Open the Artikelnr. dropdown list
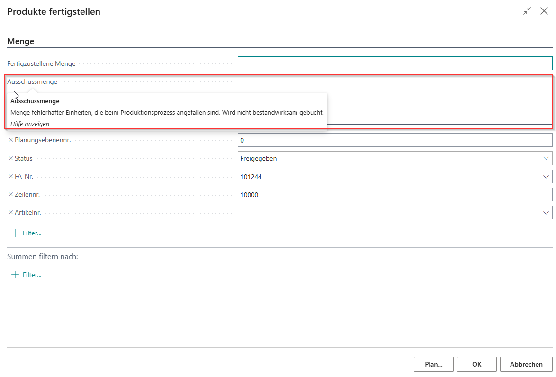Image resolution: width=556 pixels, height=377 pixels. [x=546, y=213]
